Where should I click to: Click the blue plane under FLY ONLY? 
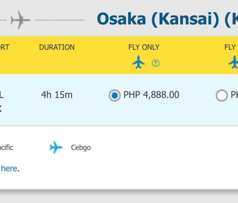point(138,62)
